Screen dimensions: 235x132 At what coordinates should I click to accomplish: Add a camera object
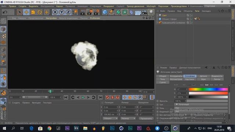[144, 12]
